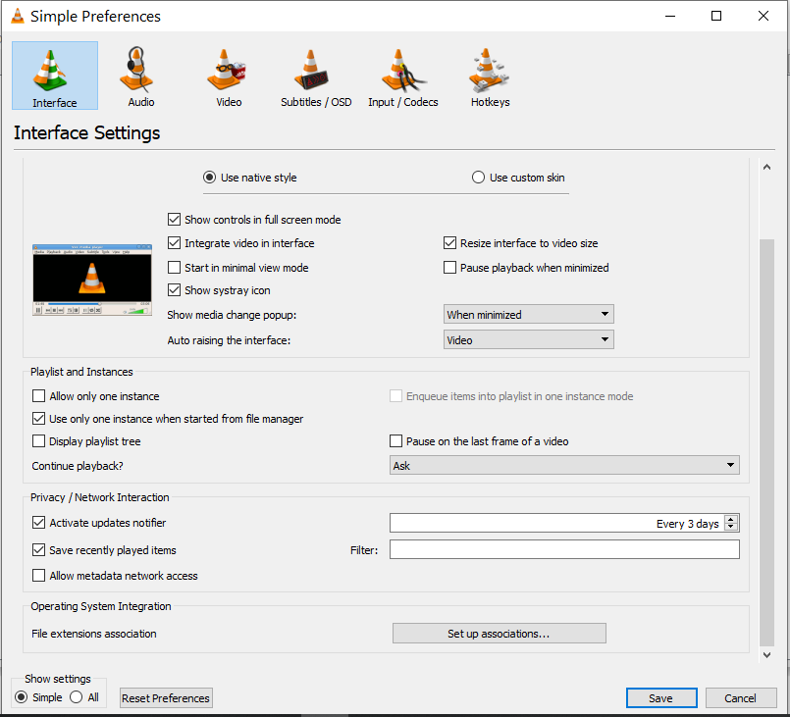Click the vertical scrollbar thumb
Image resolution: width=790 pixels, height=717 pixels.
coord(766,442)
